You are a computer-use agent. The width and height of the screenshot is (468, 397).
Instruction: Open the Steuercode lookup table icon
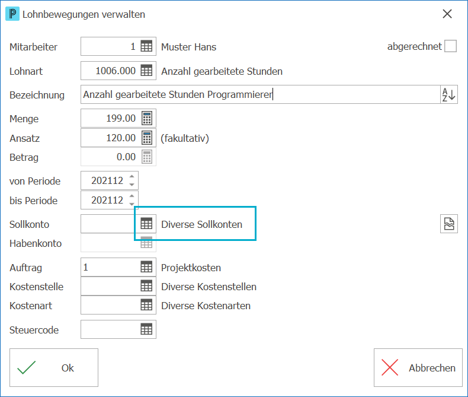coord(146,329)
